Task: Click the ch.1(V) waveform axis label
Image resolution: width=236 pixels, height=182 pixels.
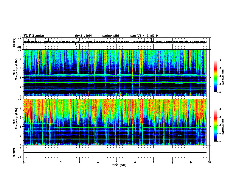Action: (14, 42)
